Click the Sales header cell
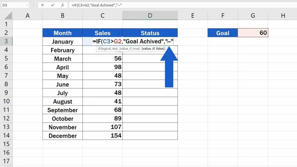The image size is (297, 167). point(102,33)
